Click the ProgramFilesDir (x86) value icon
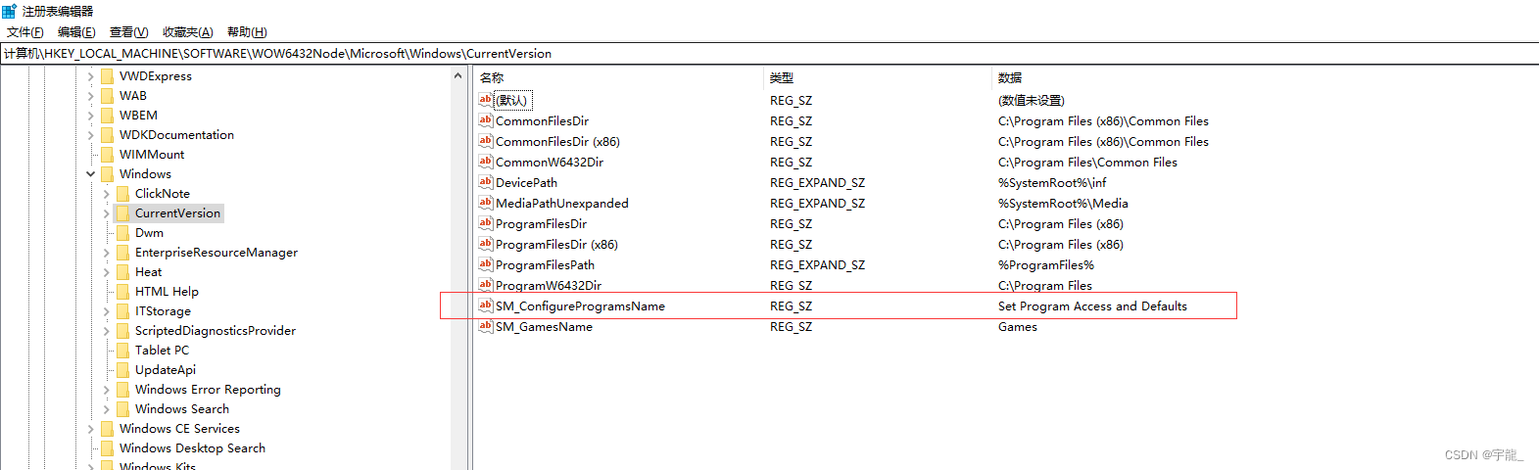Screen dimensions: 1539x470 [485, 244]
